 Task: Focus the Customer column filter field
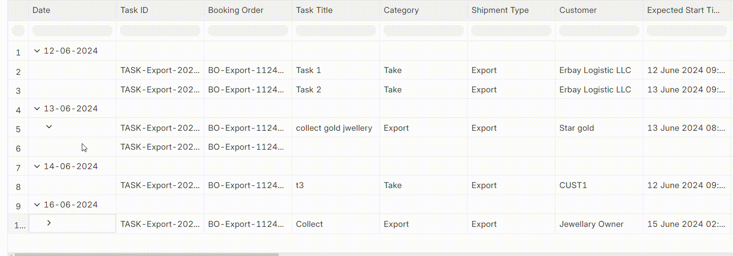[x=599, y=30]
